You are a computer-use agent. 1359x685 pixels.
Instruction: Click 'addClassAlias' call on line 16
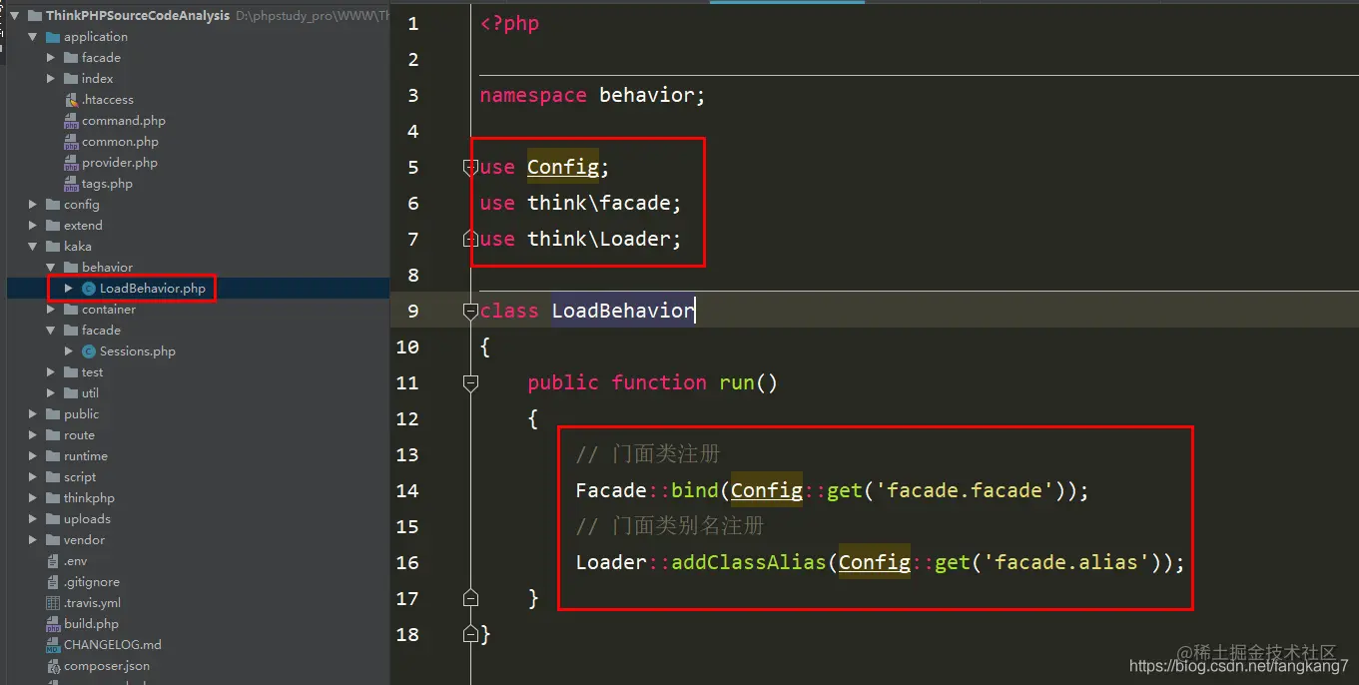click(x=749, y=562)
